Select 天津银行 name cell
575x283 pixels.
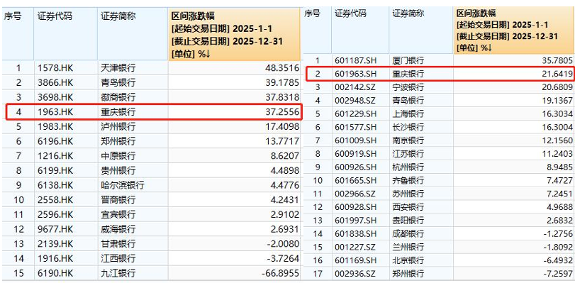118,68
